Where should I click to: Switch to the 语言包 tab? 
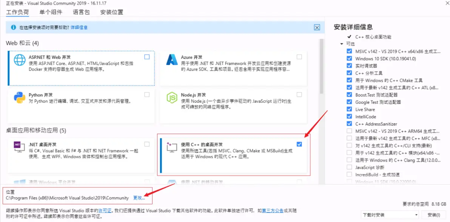pos(81,12)
